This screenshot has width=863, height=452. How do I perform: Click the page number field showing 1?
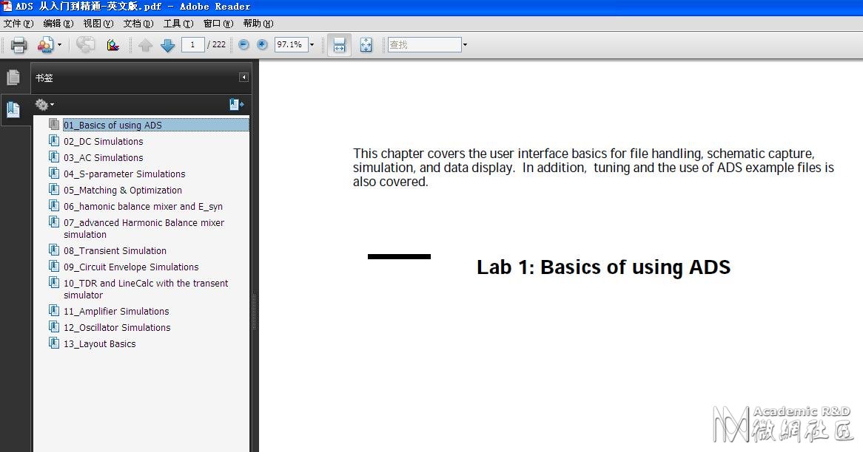(192, 44)
